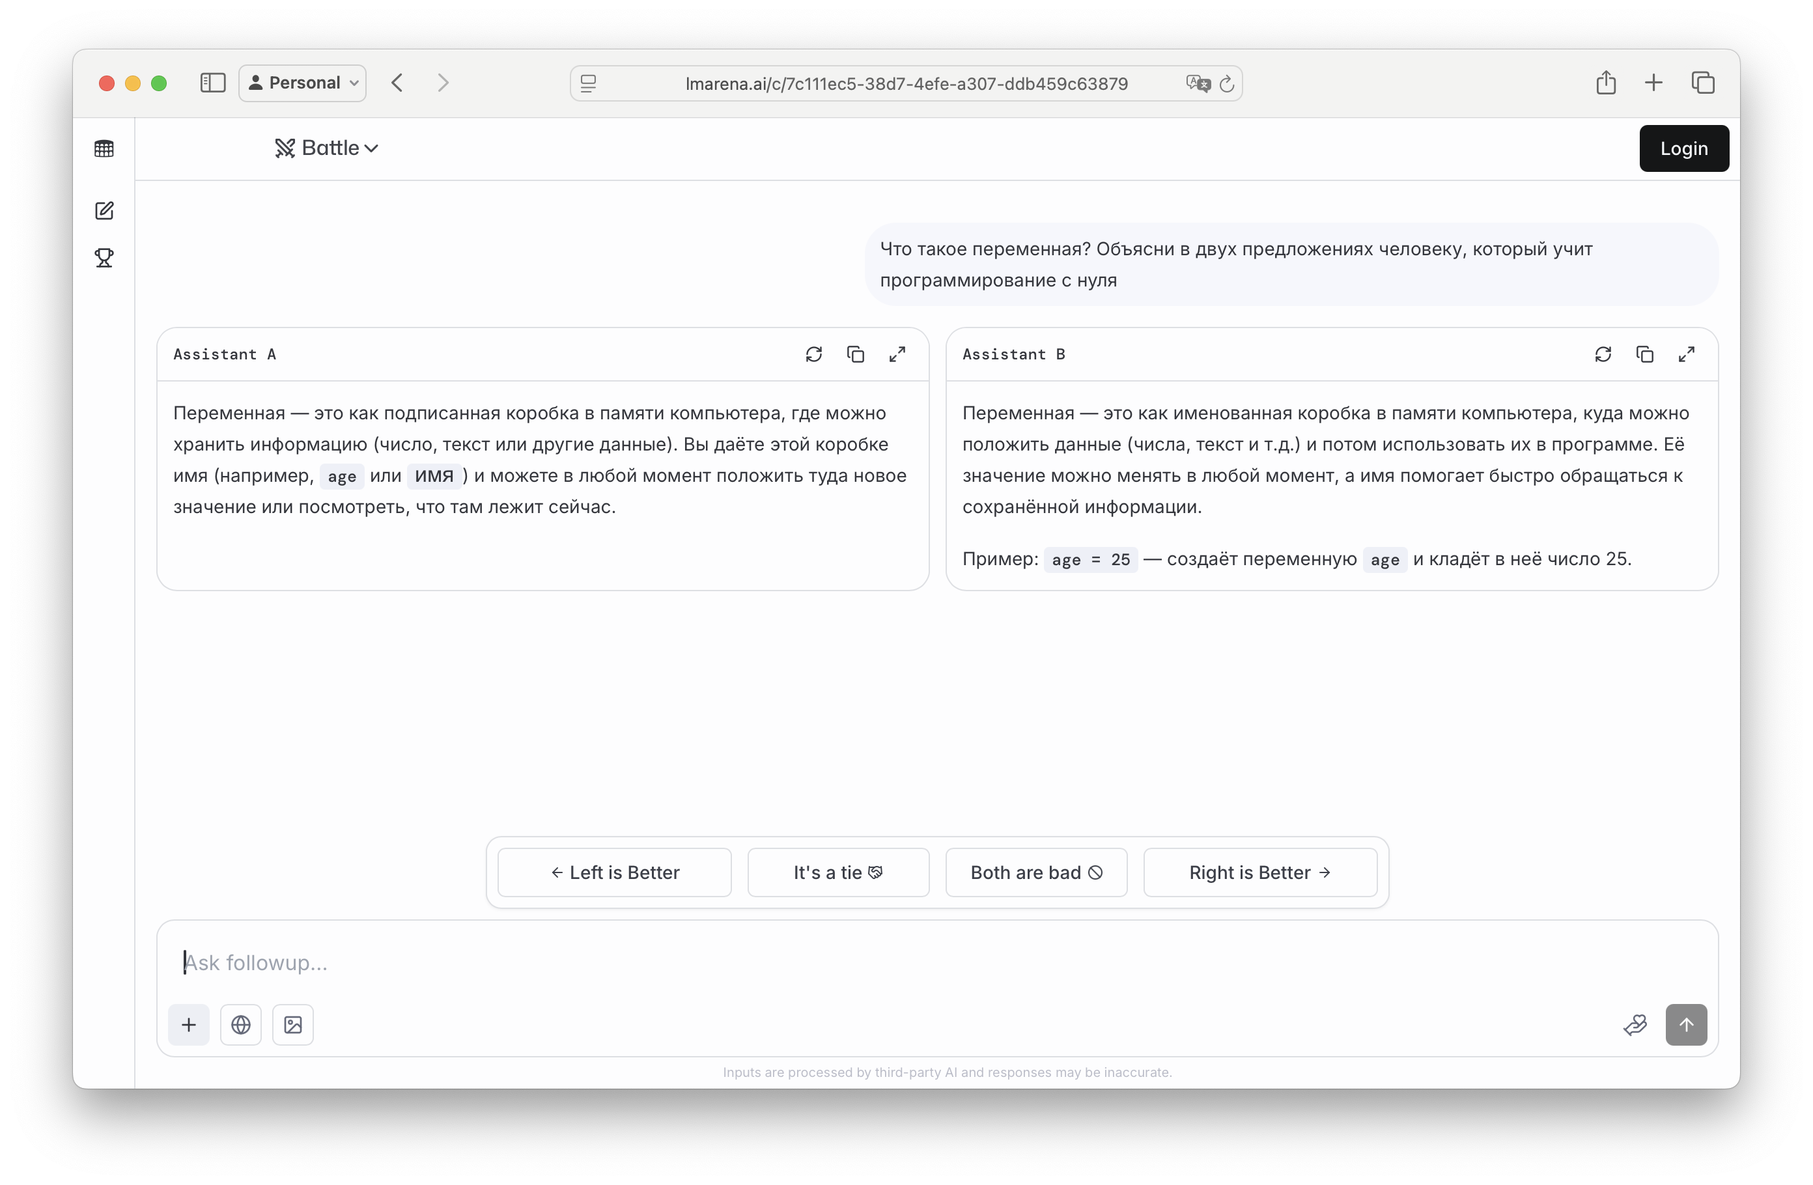This screenshot has height=1185, width=1813.
Task: Toggle Safari sidebar visibility
Action: [212, 83]
